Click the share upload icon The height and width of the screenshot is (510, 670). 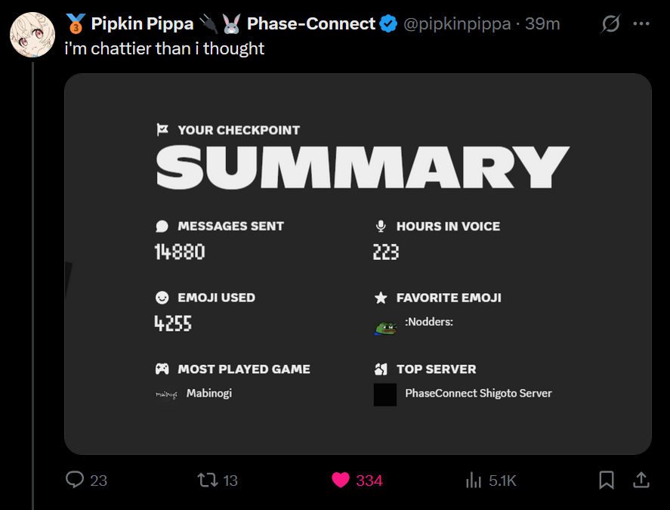pyautogui.click(x=641, y=480)
